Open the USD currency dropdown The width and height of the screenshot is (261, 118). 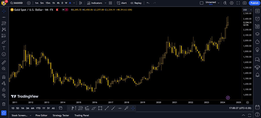click(245, 10)
